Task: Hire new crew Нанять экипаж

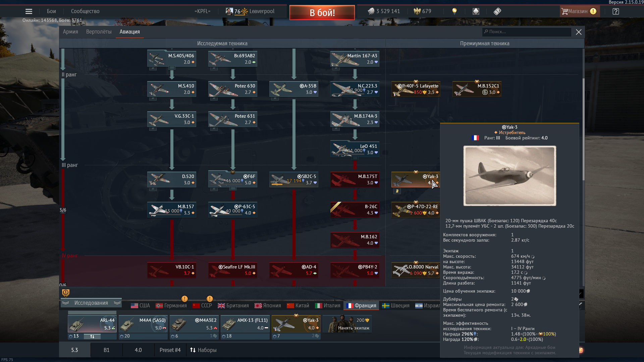Action: click(347, 324)
